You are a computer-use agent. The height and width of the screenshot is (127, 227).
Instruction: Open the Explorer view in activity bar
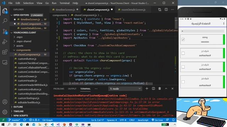(x=5, y=11)
